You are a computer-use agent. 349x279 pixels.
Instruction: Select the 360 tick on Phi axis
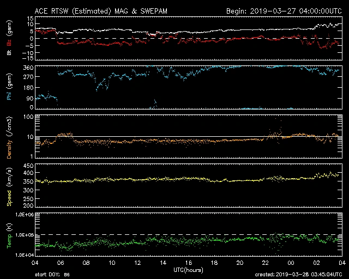click(28, 68)
